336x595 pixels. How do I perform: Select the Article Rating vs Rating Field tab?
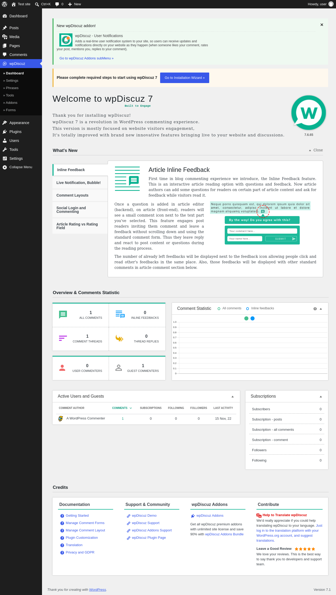tap(80, 226)
